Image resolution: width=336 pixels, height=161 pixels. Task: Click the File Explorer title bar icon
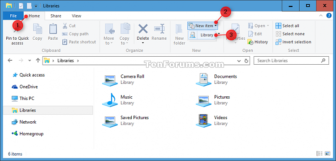tap(9, 6)
